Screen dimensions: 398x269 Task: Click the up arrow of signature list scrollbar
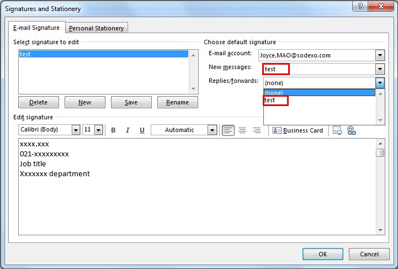point(193,55)
